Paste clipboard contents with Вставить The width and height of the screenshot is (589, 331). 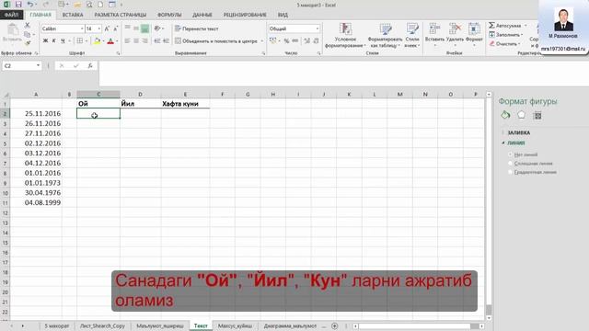(x=12, y=33)
